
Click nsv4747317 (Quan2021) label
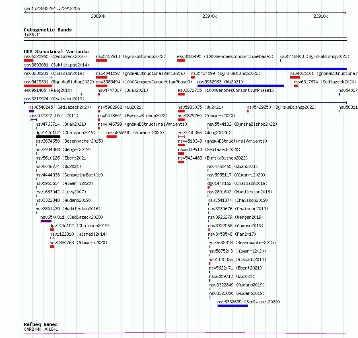(123, 90)
